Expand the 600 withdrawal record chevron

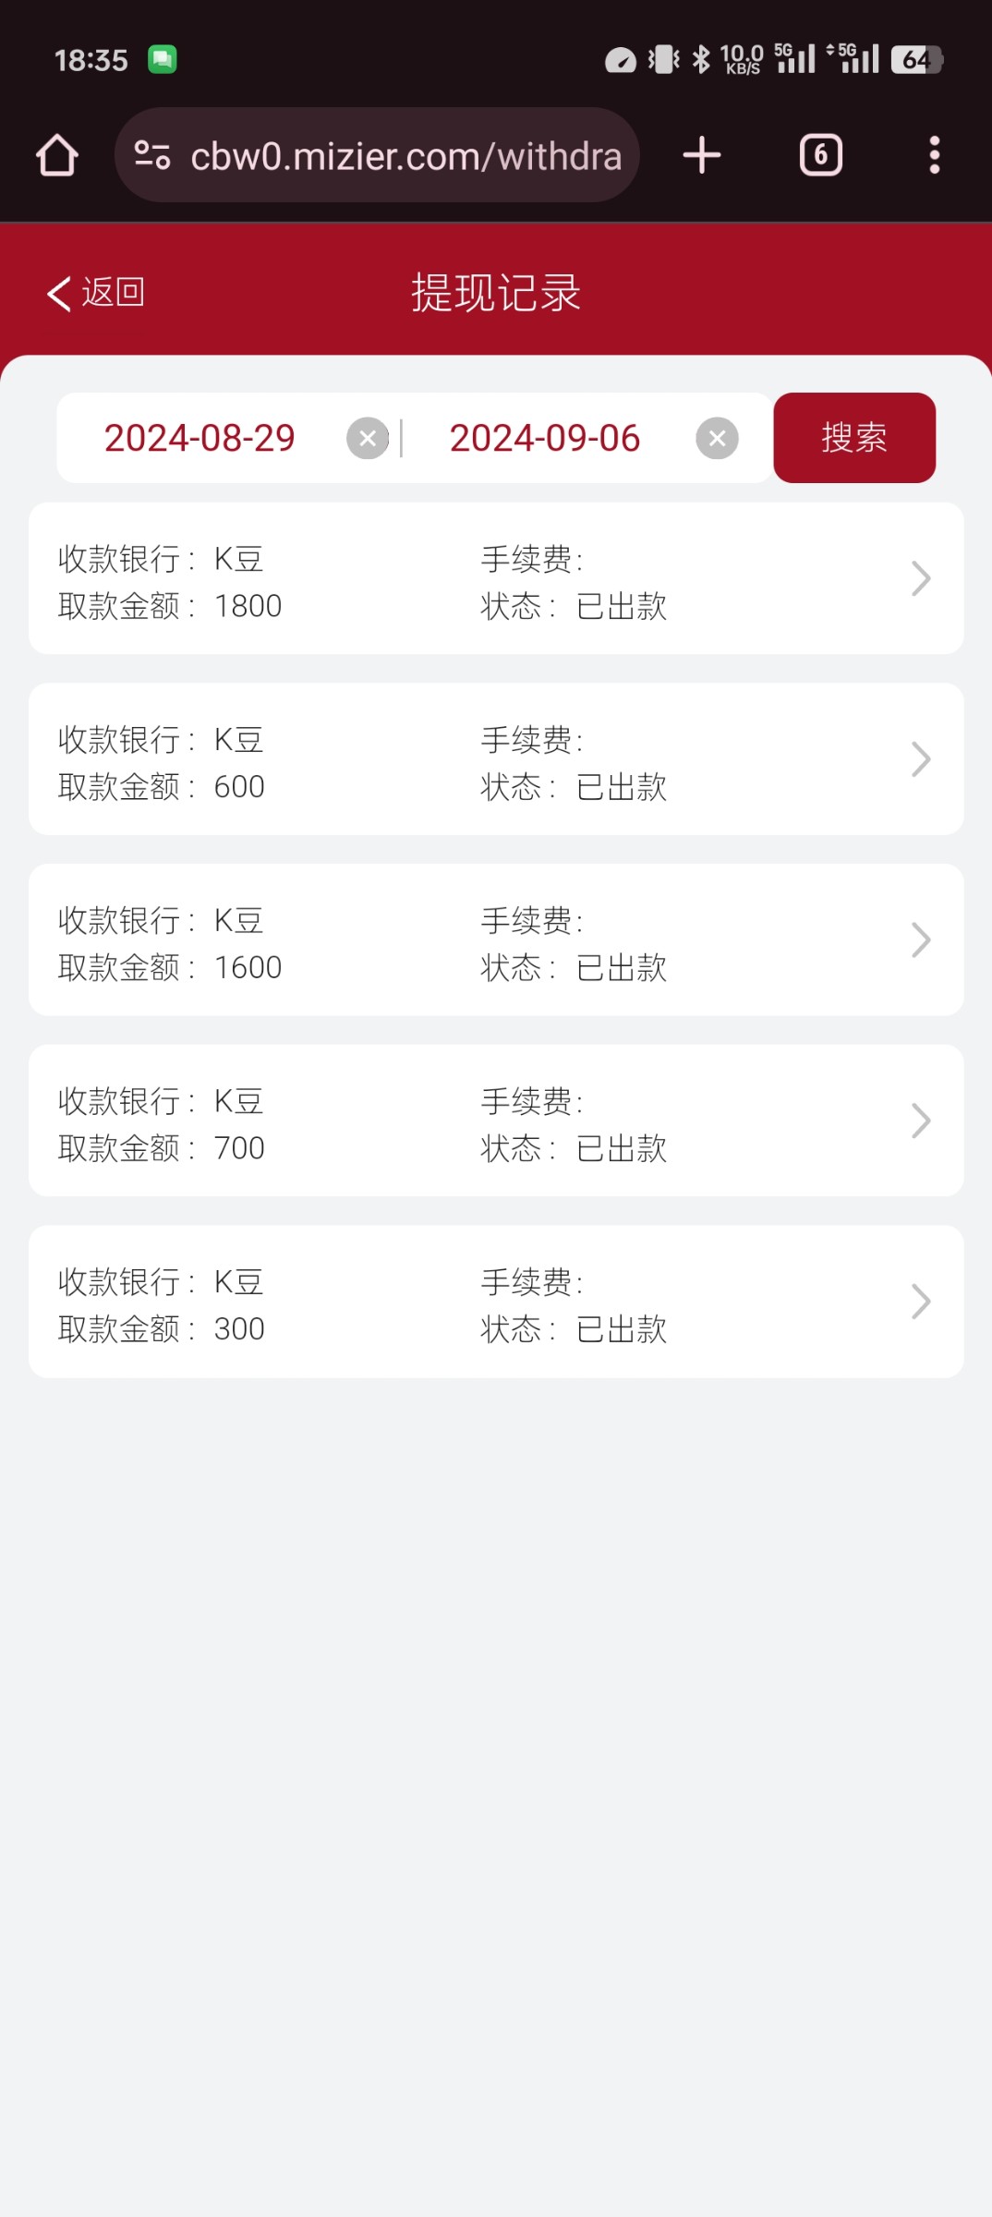click(x=920, y=759)
